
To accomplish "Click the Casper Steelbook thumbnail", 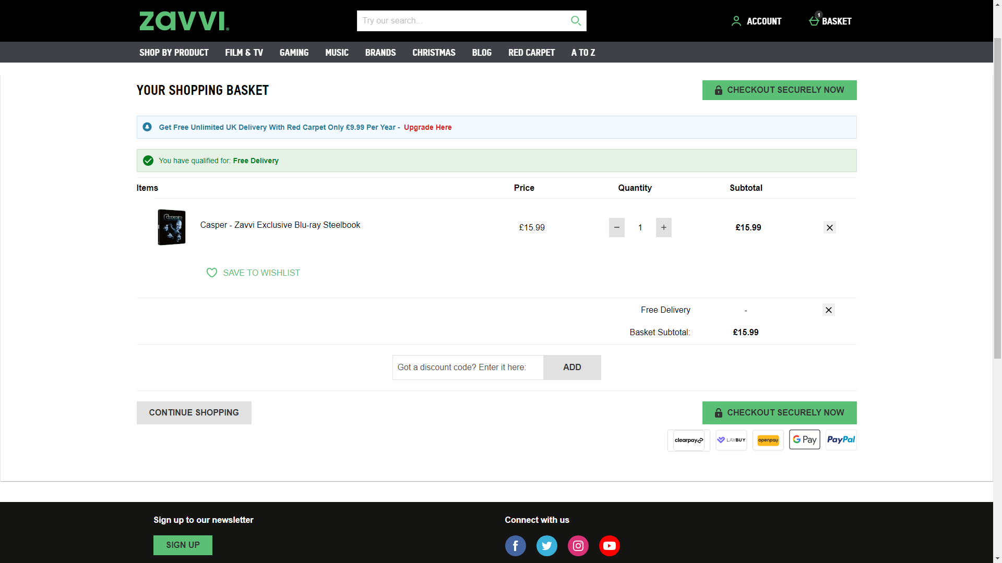I will click(x=172, y=227).
